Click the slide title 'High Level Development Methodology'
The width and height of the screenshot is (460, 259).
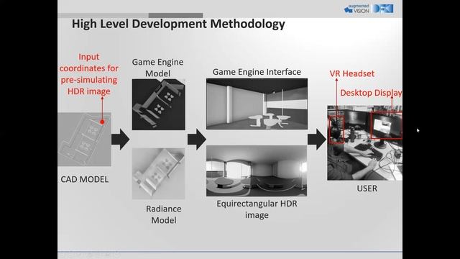178,24
